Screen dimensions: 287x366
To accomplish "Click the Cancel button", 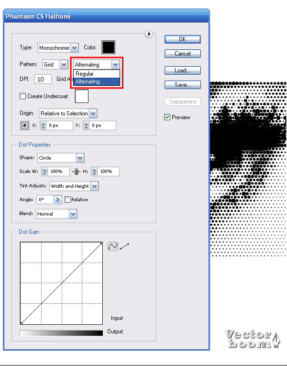I will (x=183, y=54).
